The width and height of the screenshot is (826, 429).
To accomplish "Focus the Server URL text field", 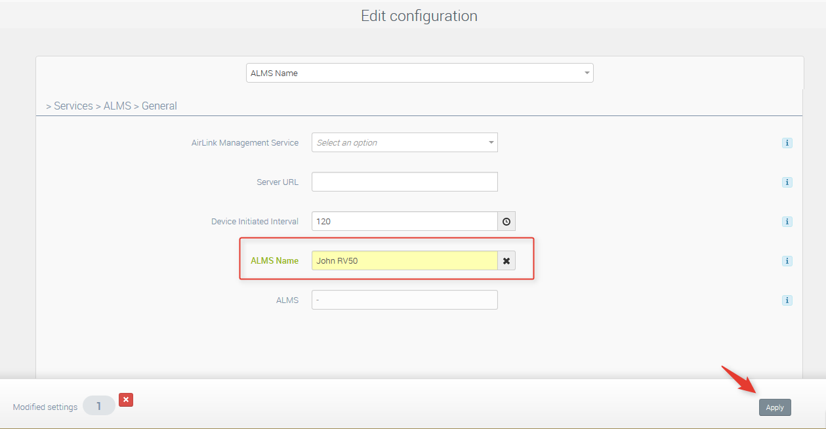I will pyautogui.click(x=404, y=182).
